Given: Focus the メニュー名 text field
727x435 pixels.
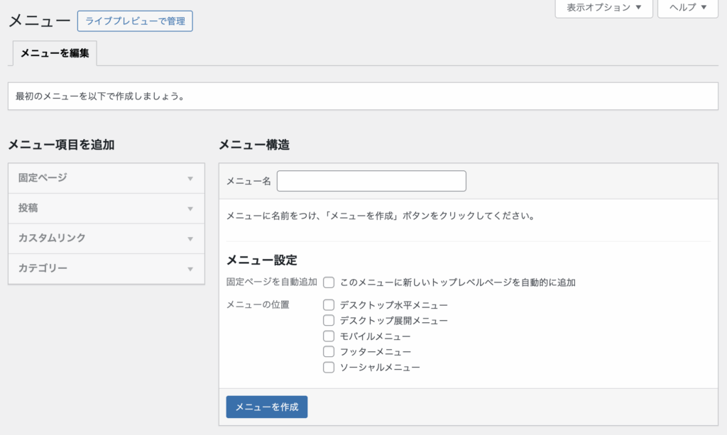Looking at the screenshot, I should pos(371,181).
